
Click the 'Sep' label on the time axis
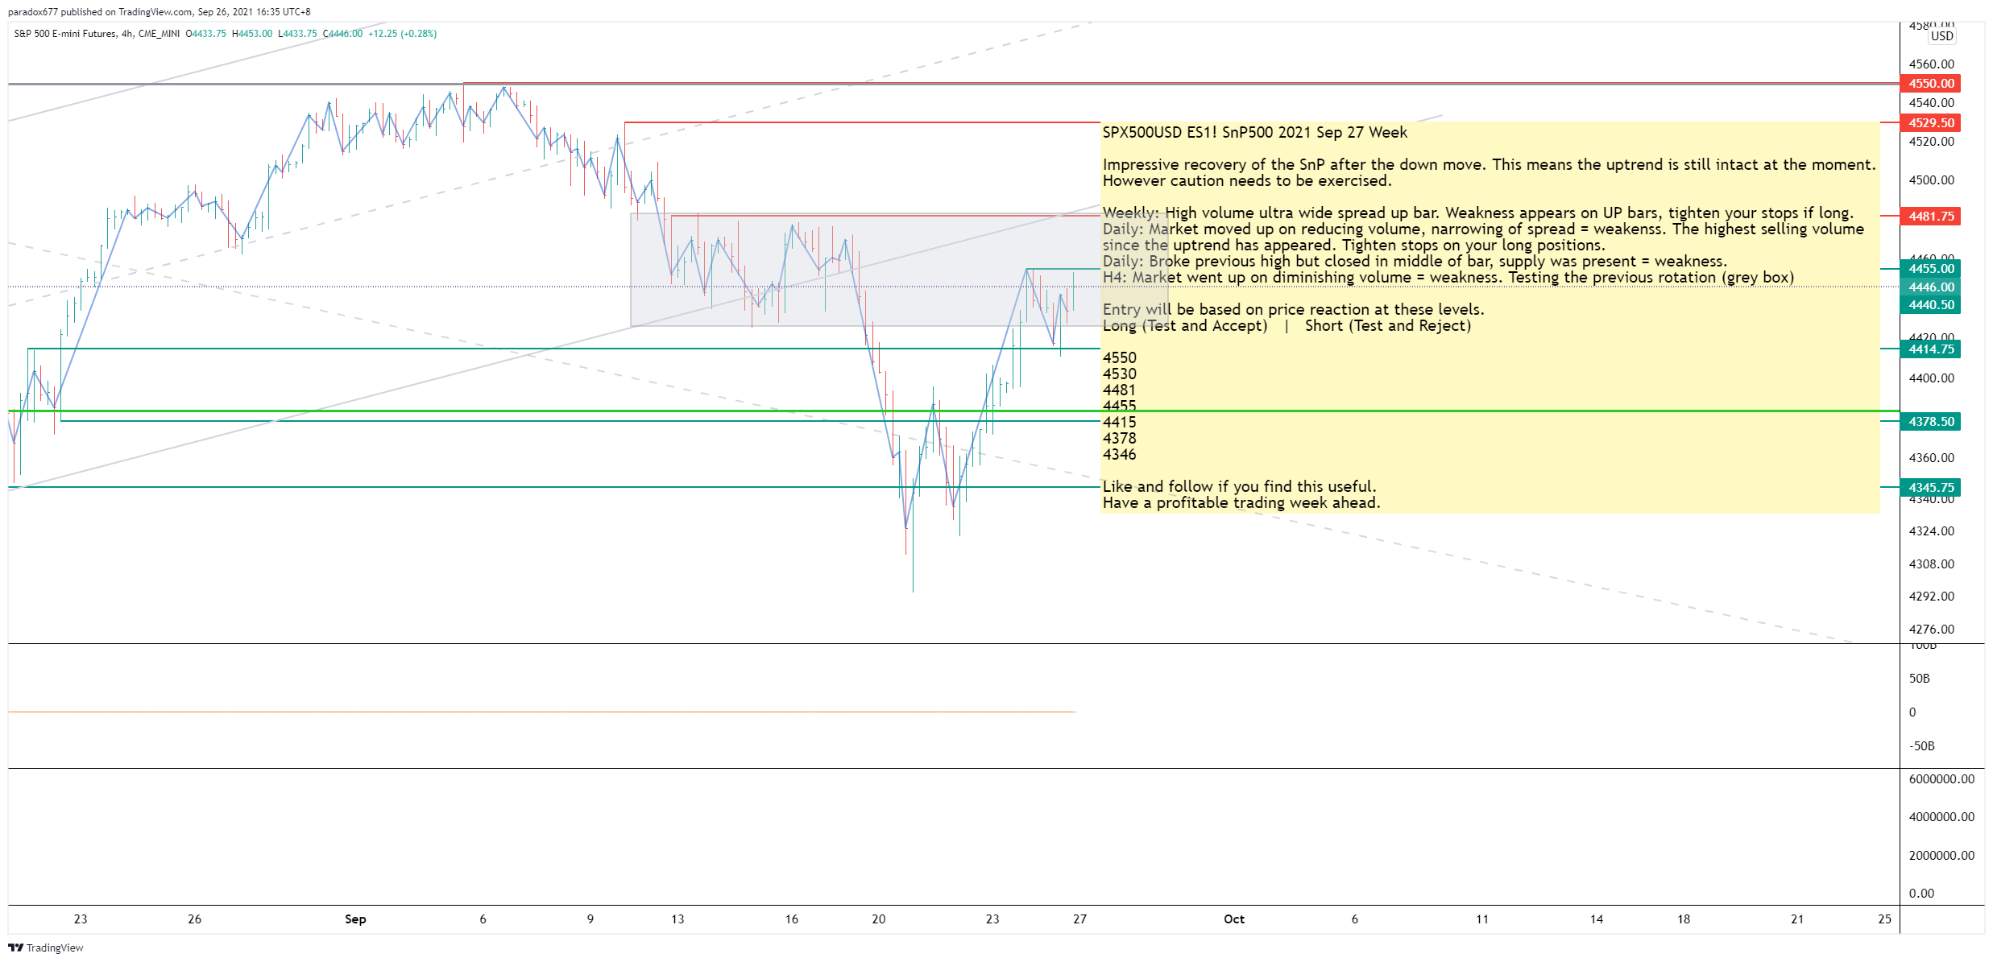coord(355,919)
